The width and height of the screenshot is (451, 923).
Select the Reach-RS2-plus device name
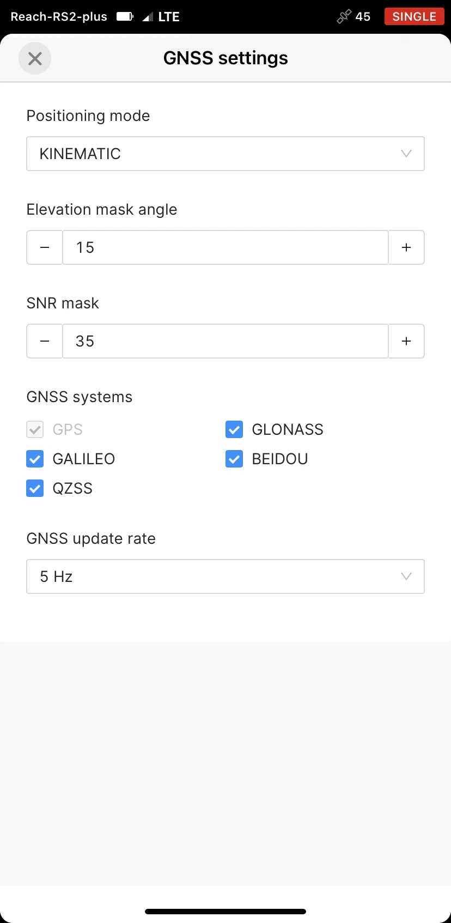[x=58, y=16]
